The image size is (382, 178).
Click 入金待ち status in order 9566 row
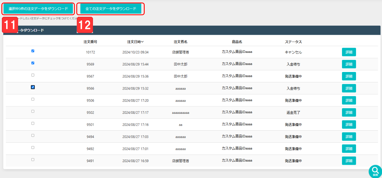tap(293, 89)
